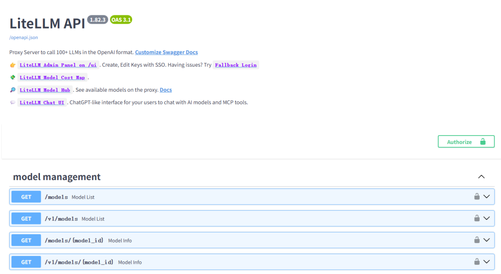This screenshot has width=501, height=274.
Task: Click the LiteLLM API title
Action: pyautogui.click(x=47, y=24)
